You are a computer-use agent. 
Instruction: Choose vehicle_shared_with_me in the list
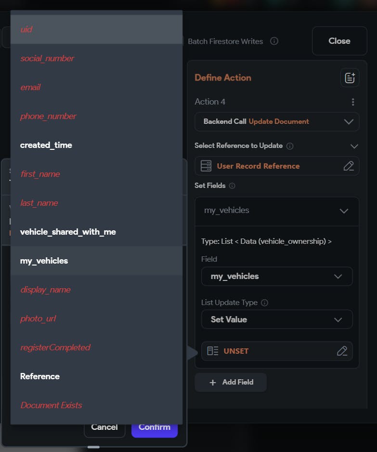point(68,232)
